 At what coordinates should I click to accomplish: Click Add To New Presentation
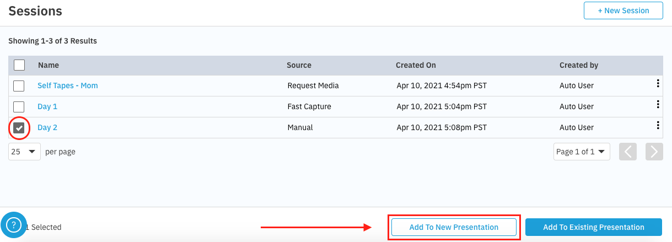454,227
